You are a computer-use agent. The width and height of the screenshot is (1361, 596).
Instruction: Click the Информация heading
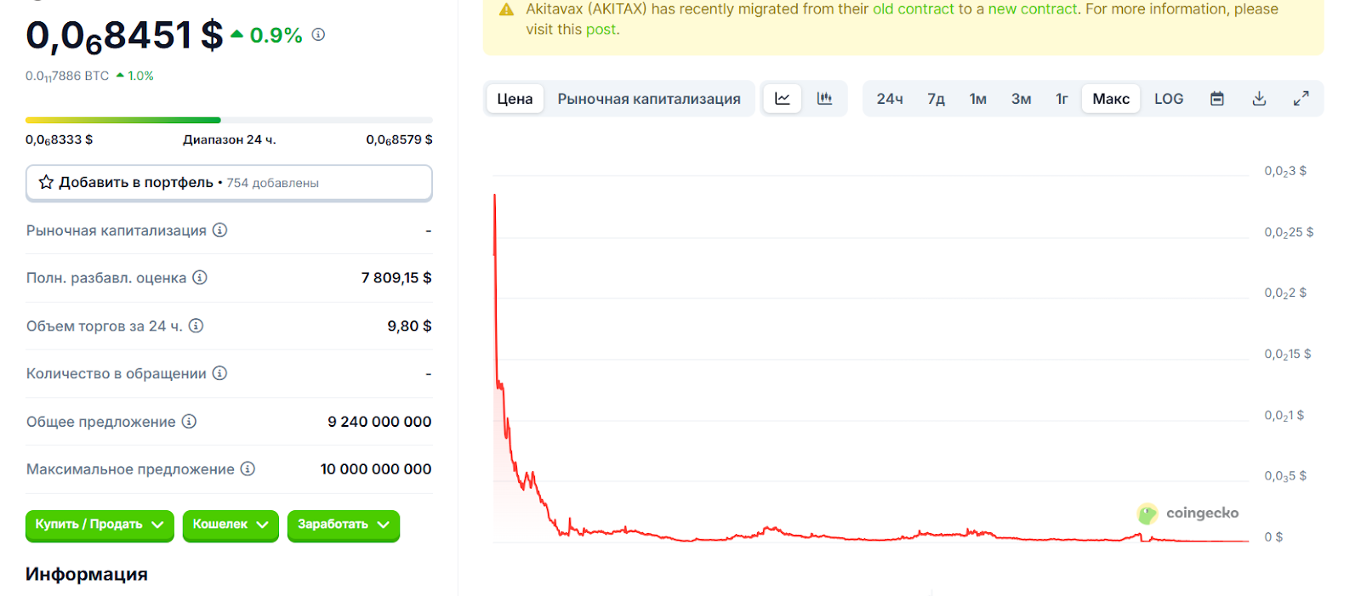click(87, 574)
